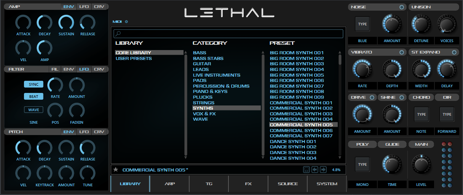Viewport: 463px width, 195px height.
Task: Toggle the filter BEAT button
Action: tap(34, 96)
